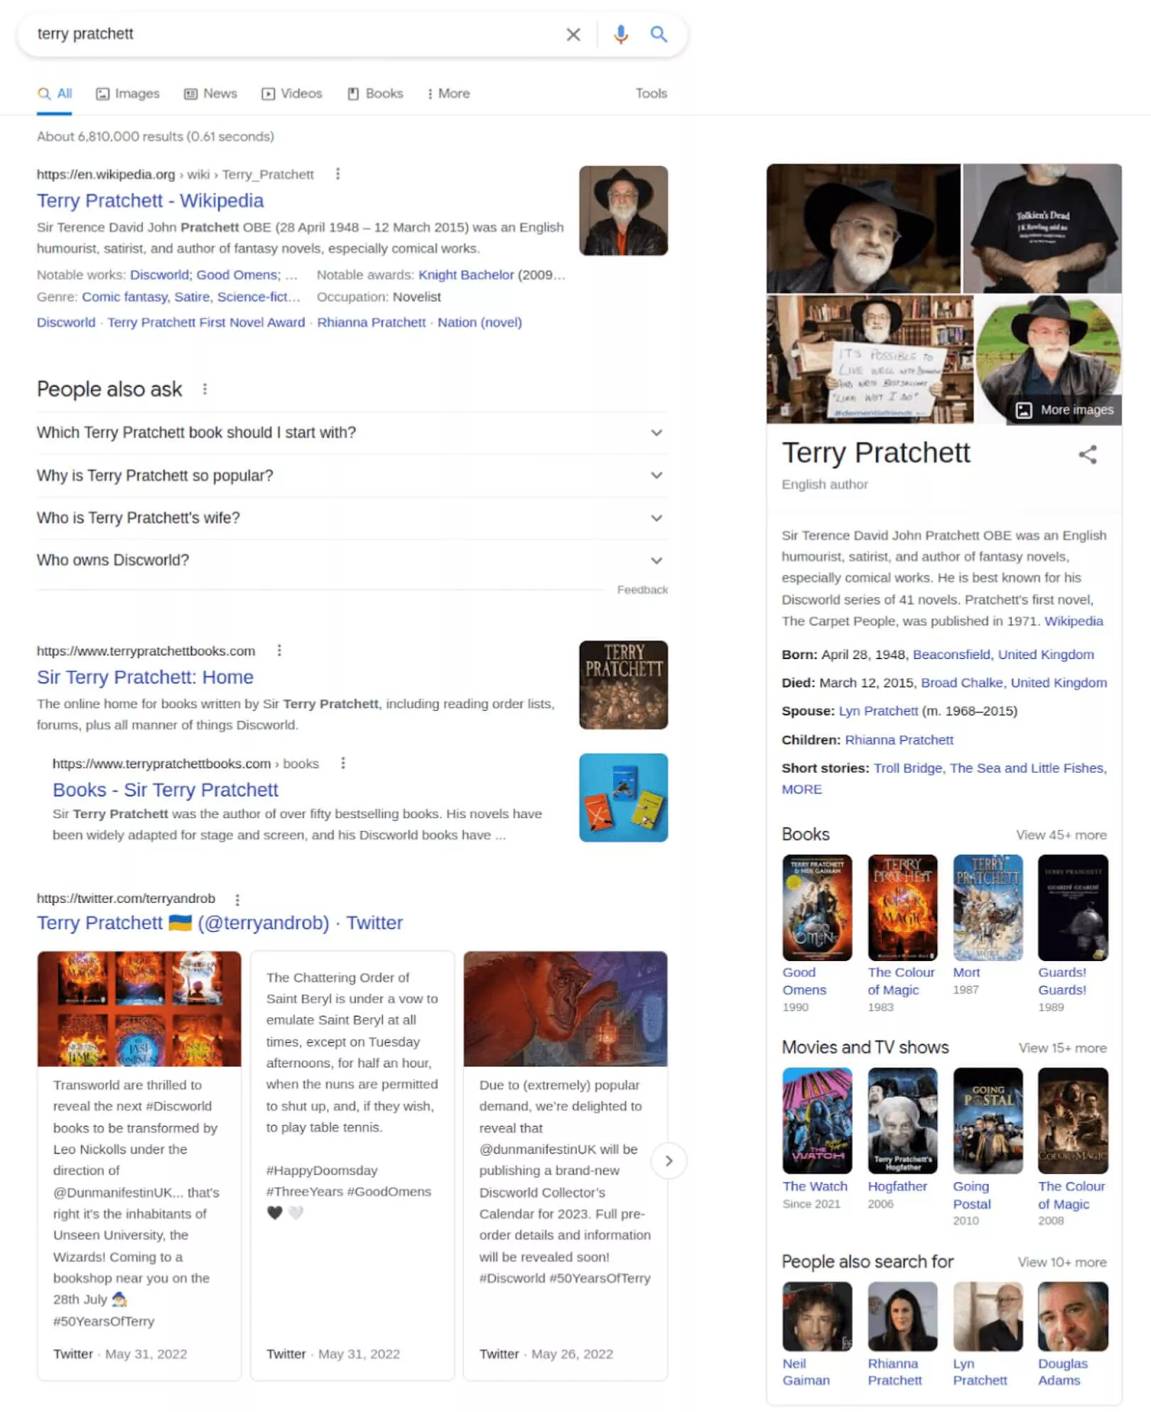The width and height of the screenshot is (1151, 1412).
Task: Open the 'Books - Sir Terry Pratchett' result
Action: click(166, 791)
